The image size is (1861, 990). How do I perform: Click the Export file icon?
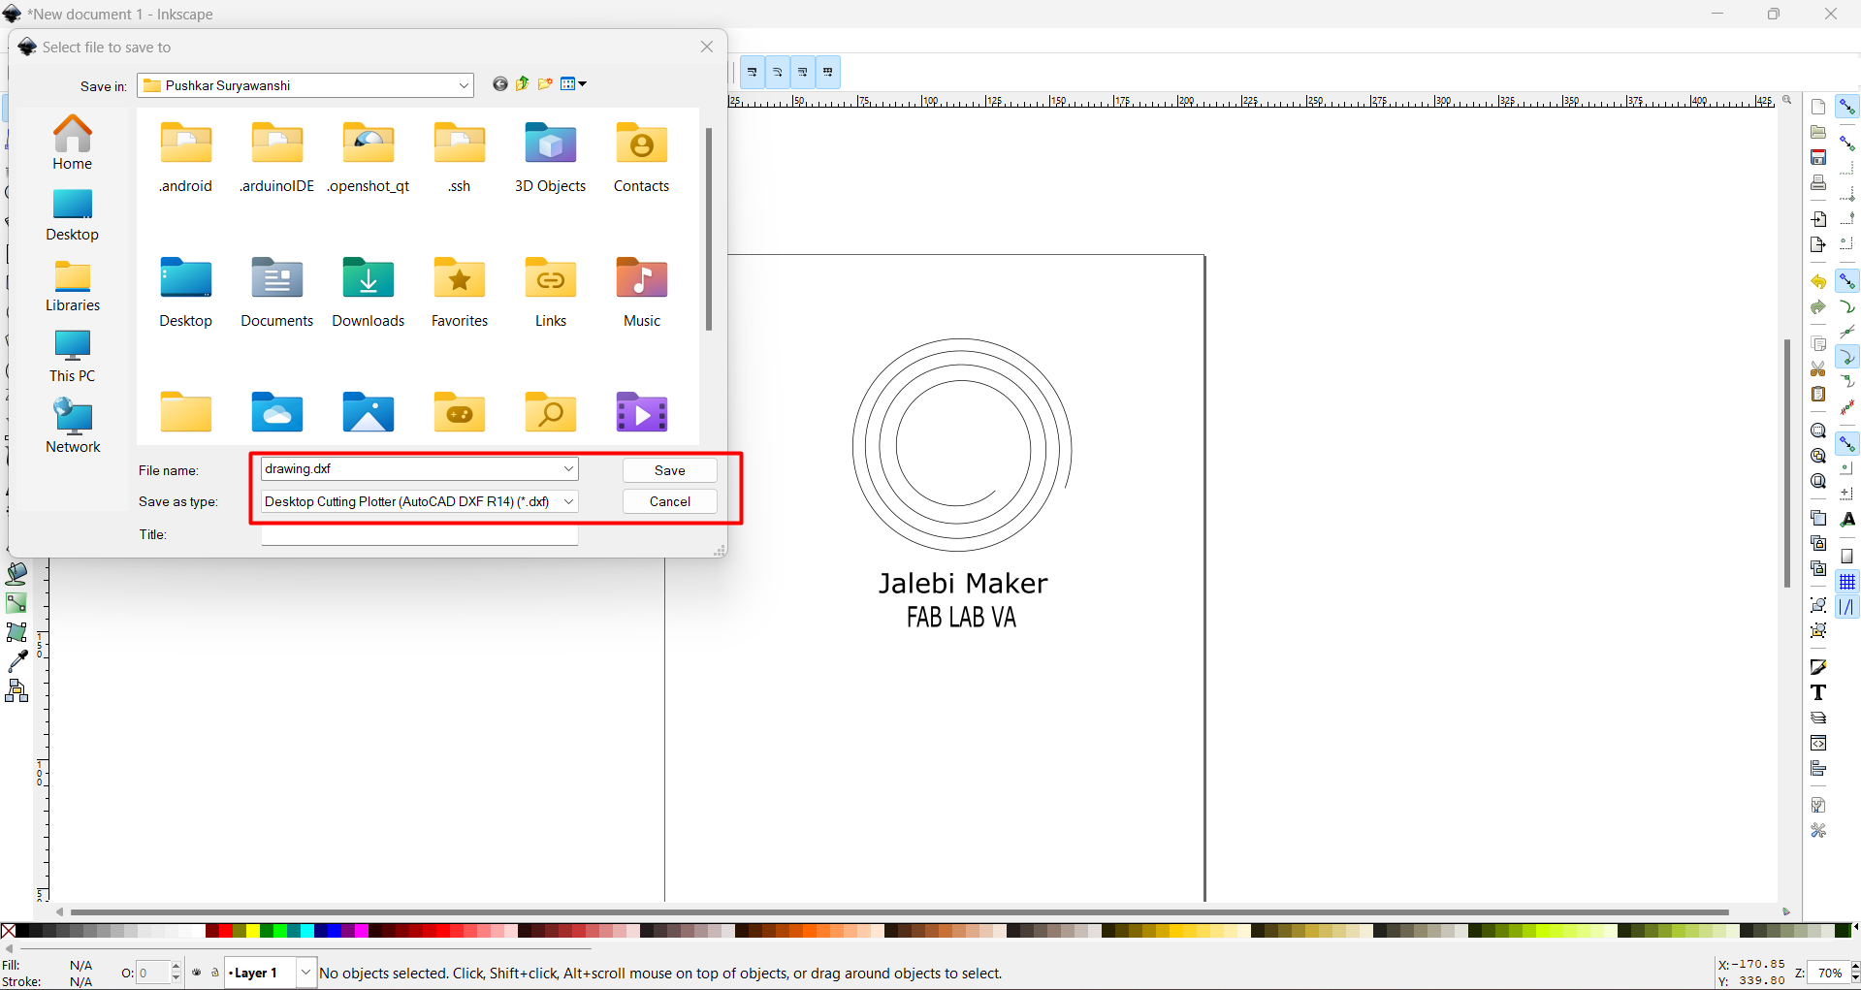[x=1818, y=244]
